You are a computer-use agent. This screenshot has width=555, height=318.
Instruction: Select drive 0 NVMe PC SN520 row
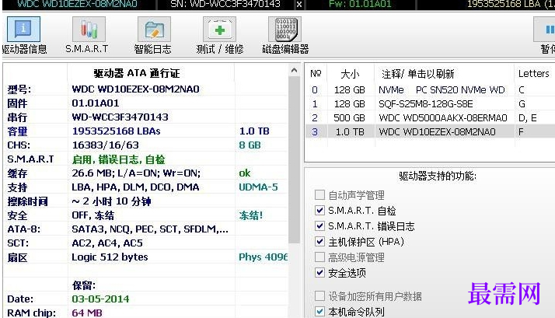click(430, 90)
